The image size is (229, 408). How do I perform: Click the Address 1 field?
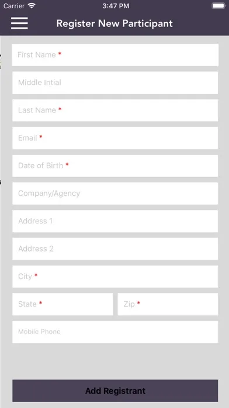[x=115, y=221]
